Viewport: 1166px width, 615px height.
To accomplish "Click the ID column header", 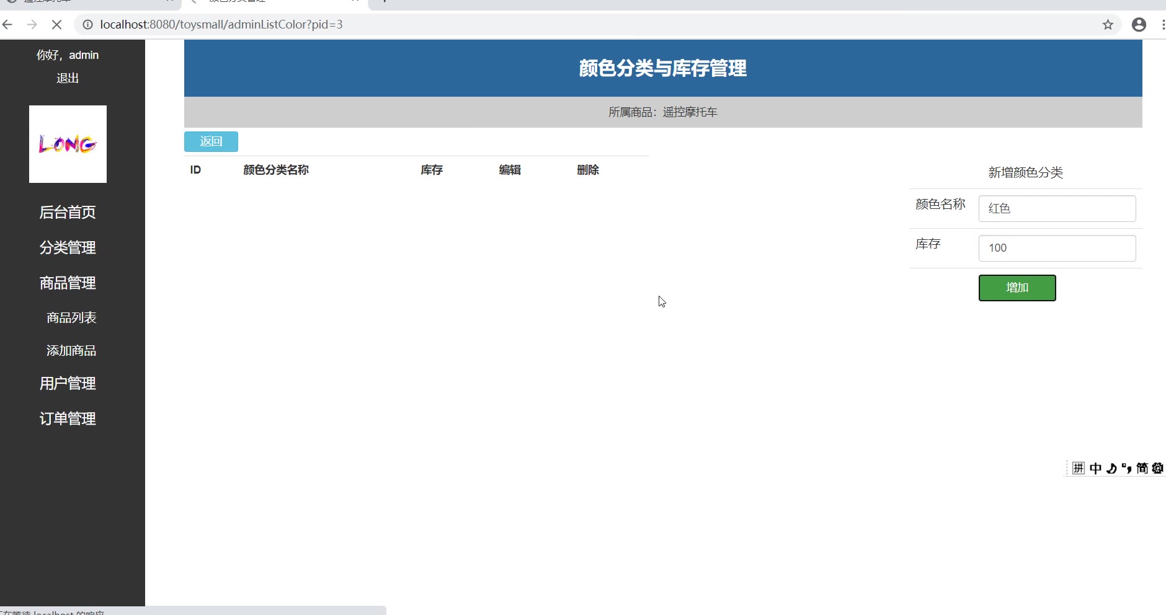I will (195, 170).
